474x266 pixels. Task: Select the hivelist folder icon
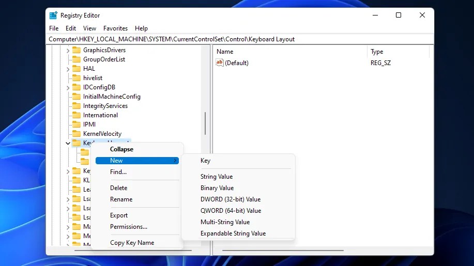[x=77, y=78]
